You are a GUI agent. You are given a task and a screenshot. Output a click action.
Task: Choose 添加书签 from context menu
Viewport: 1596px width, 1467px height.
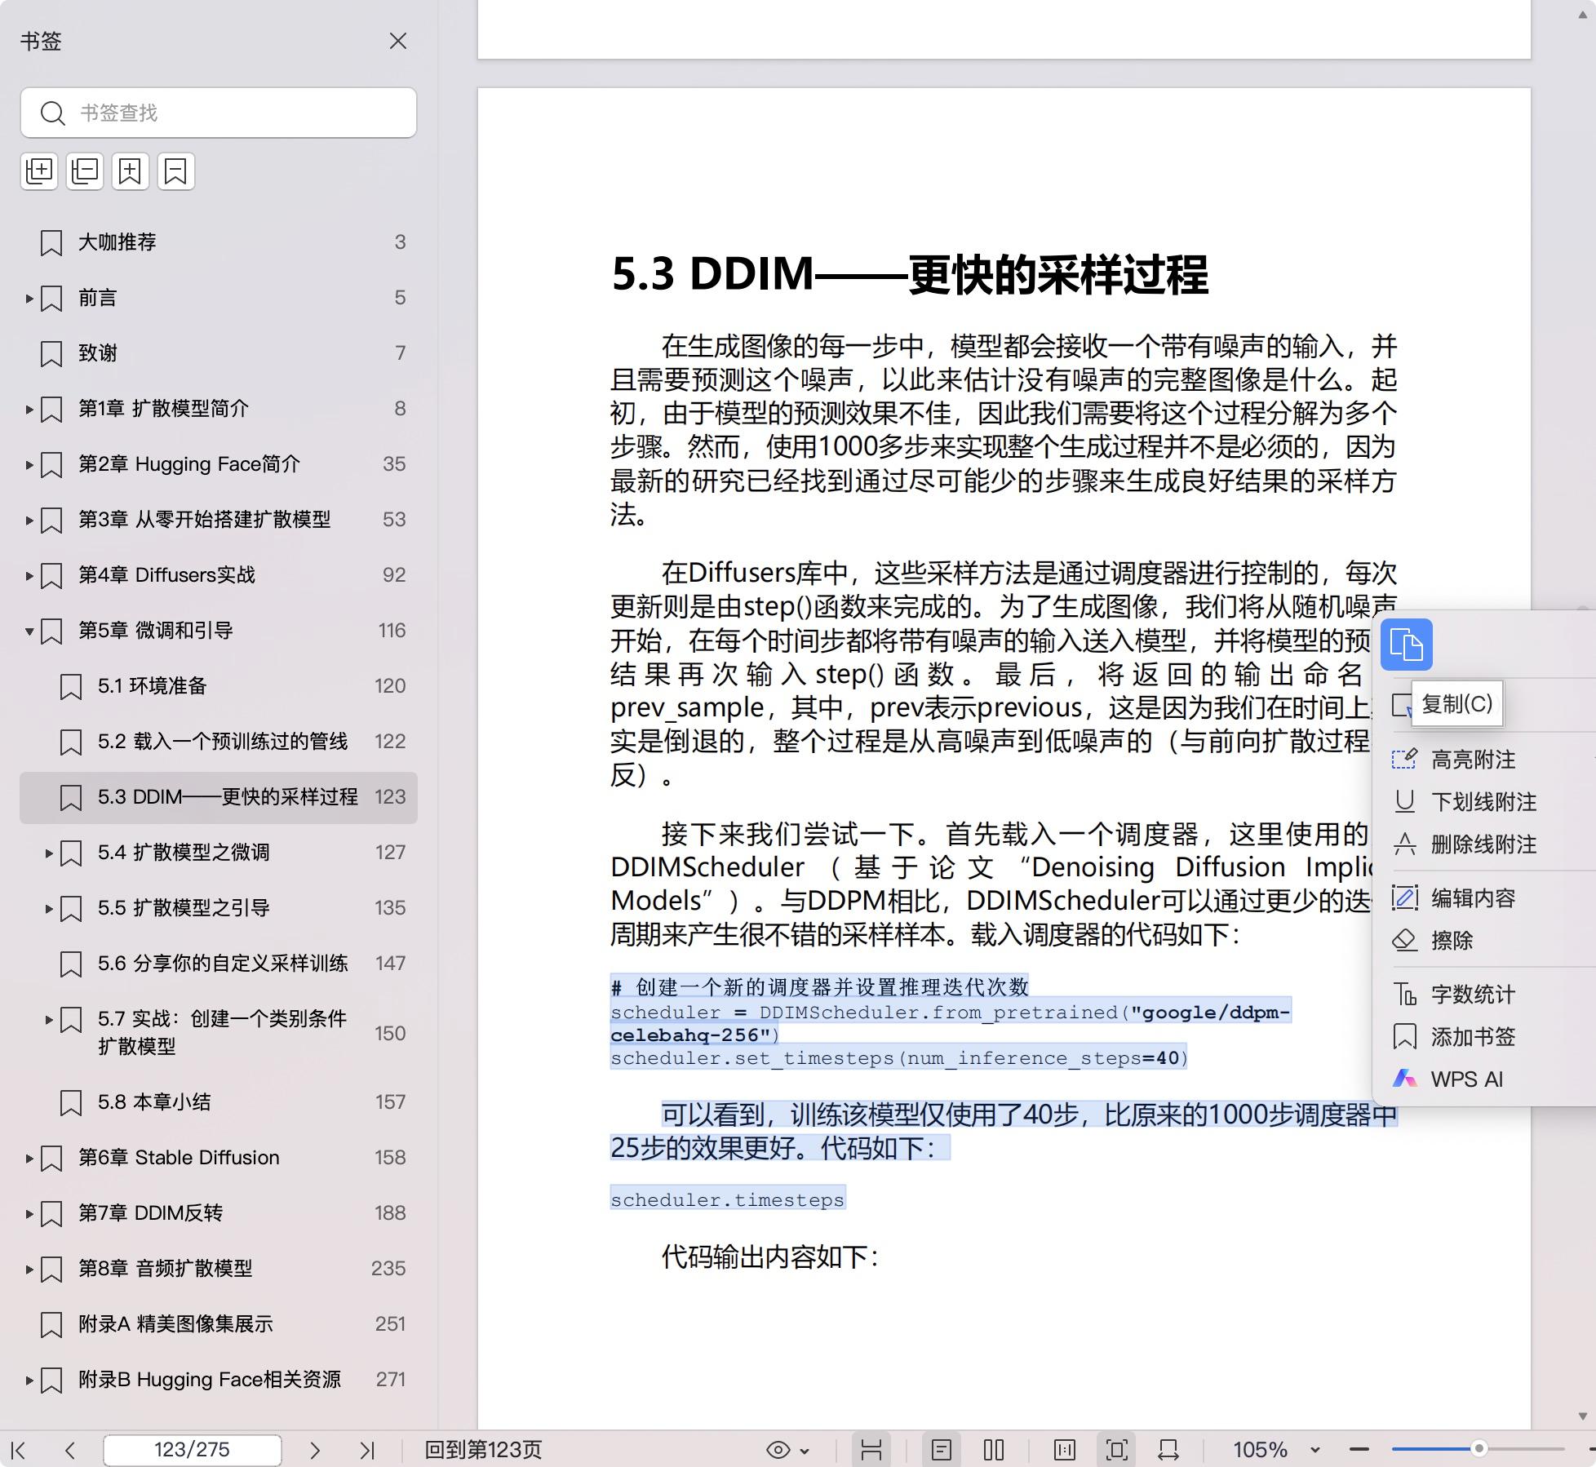1473,1037
